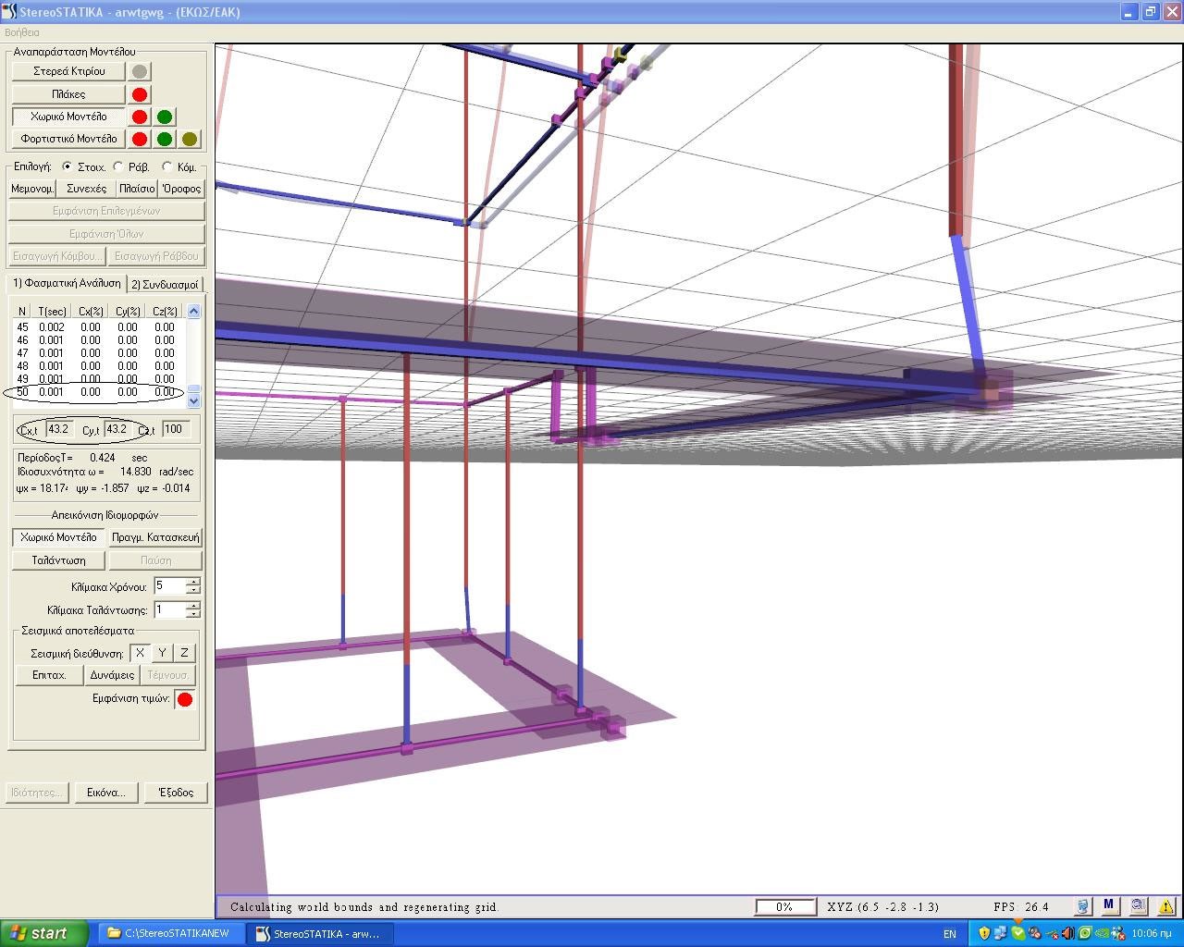Viewport: 1184px width, 947px height.
Task: Open the Βοήθεια menu
Action: (x=22, y=32)
